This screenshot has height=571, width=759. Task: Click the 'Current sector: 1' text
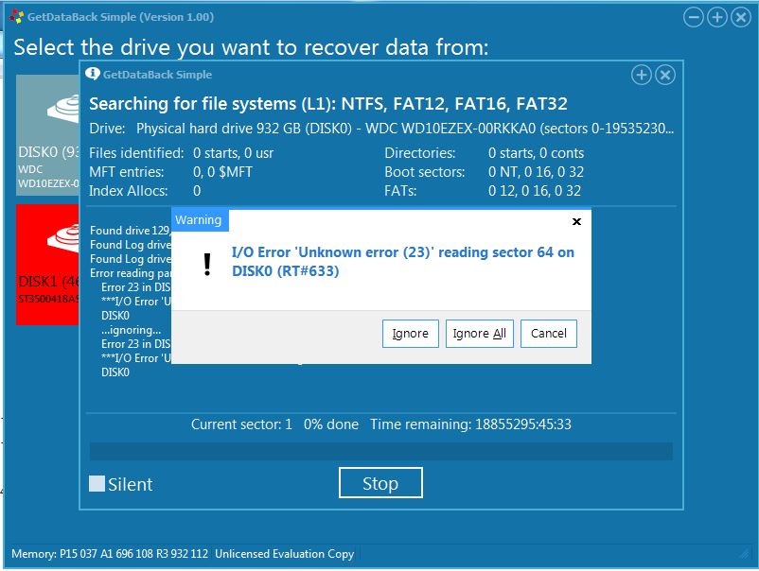click(x=241, y=424)
